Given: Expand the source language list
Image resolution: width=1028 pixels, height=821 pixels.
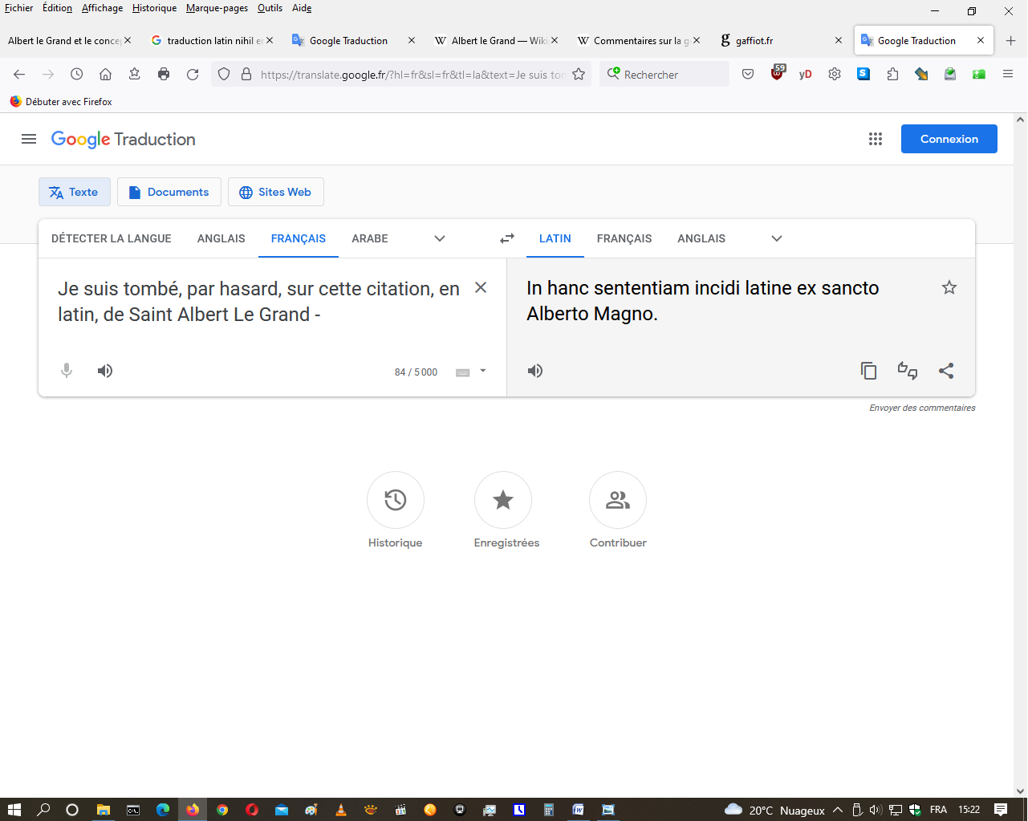Looking at the screenshot, I should (440, 238).
